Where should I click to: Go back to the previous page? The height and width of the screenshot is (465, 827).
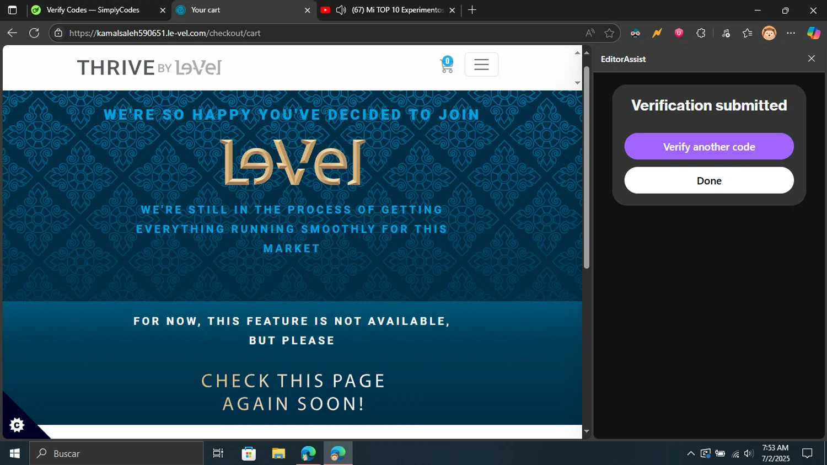coord(12,33)
